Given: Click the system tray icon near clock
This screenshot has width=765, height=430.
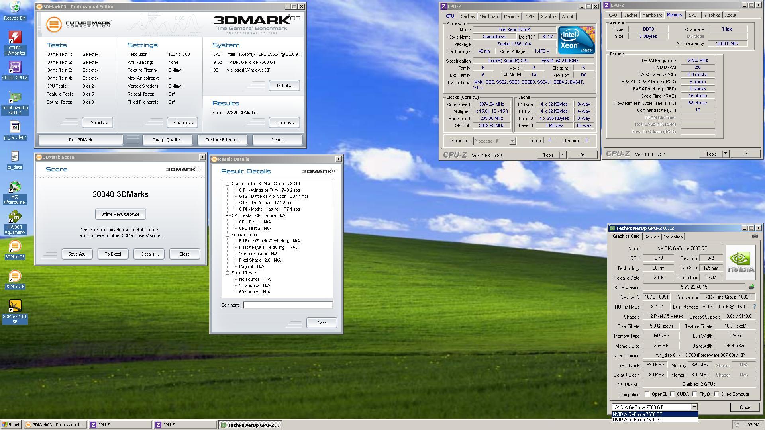Looking at the screenshot, I should tap(737, 425).
